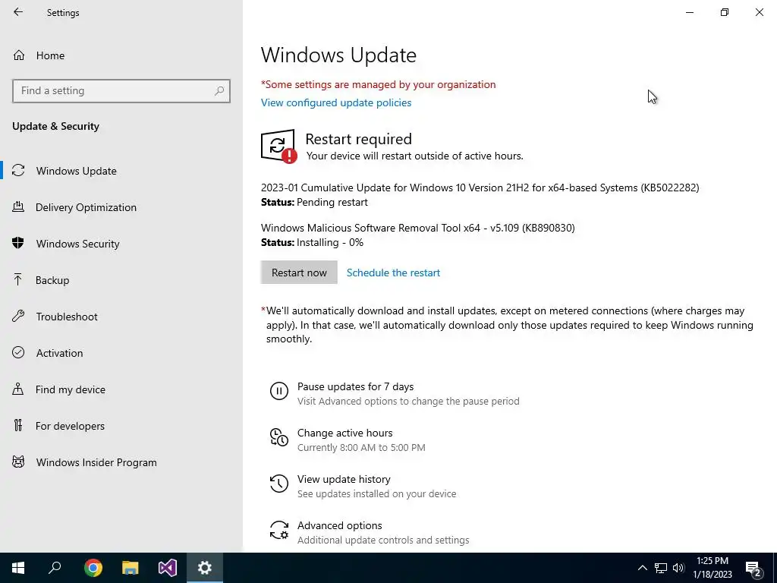The width and height of the screenshot is (777, 583).
Task: Click 'Some settings are managed by your organization' text
Action: [378, 84]
